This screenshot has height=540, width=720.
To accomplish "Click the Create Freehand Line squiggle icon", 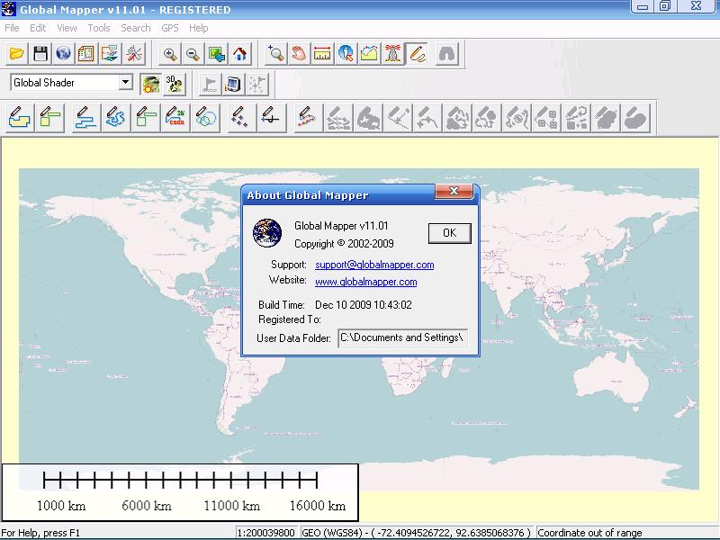I will click(x=116, y=118).
